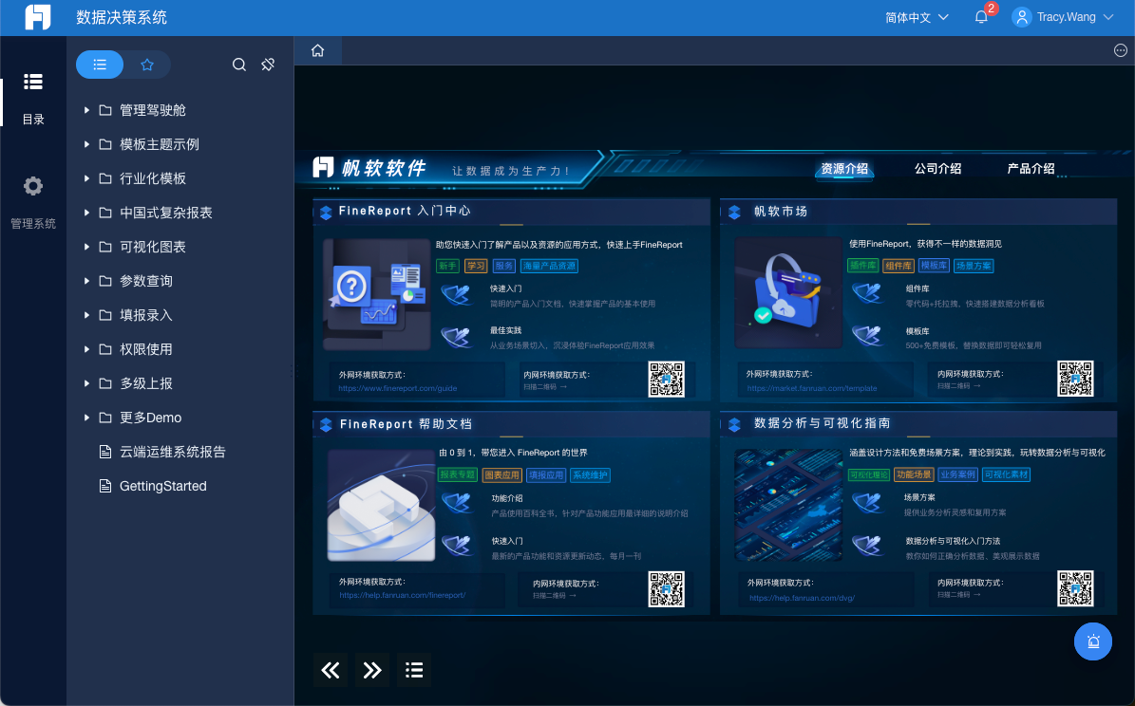
Task: Switch to the 资源介绍 tab
Action: [844, 169]
